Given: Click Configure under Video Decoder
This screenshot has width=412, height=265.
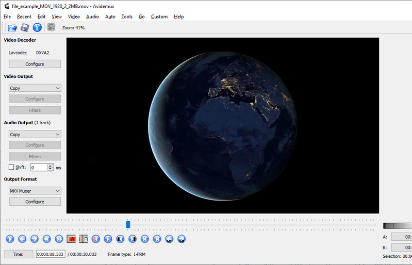Looking at the screenshot, I should coord(35,64).
